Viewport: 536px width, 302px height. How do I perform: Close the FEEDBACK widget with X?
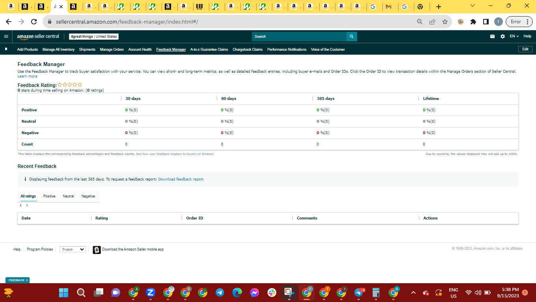point(27,280)
